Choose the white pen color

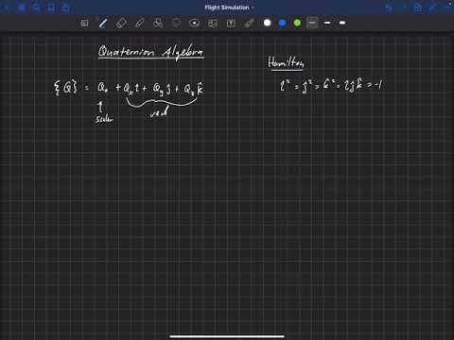point(267,23)
